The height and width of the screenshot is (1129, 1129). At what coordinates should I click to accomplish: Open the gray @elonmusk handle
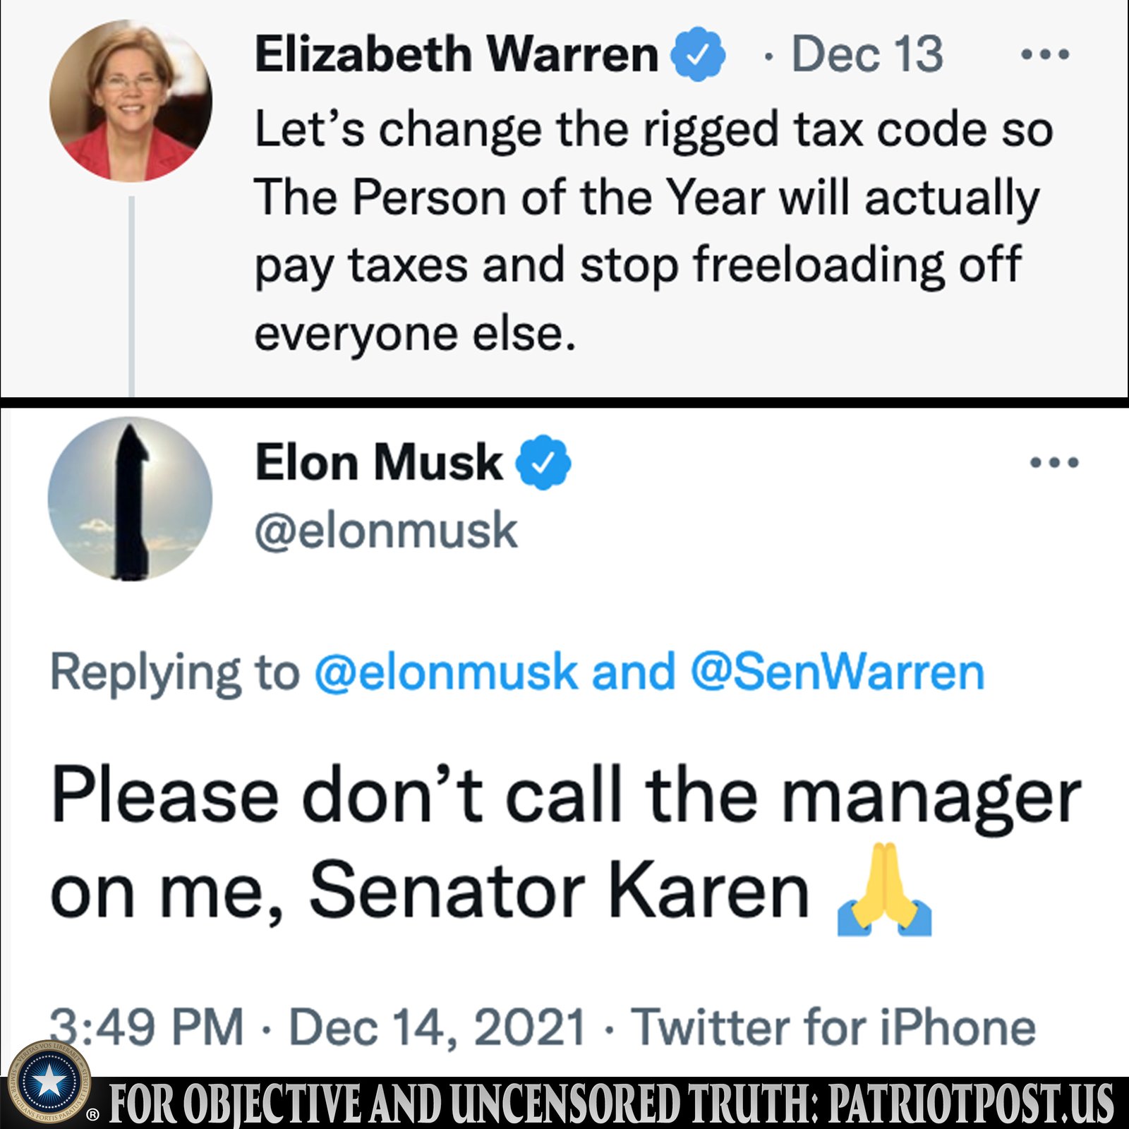[x=387, y=531]
